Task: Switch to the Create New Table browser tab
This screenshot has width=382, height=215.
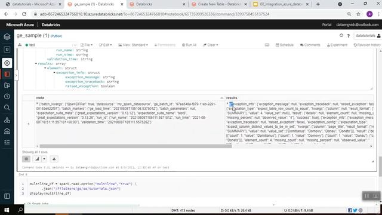Action: pyautogui.click(x=218, y=4)
